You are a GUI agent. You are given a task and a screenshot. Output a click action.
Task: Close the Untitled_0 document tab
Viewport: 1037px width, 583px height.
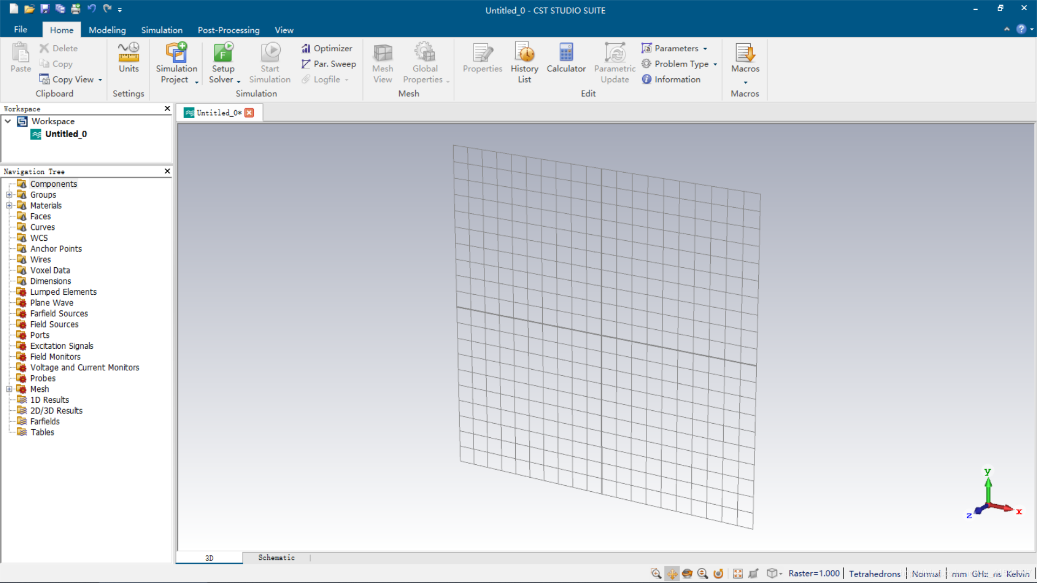click(x=249, y=112)
